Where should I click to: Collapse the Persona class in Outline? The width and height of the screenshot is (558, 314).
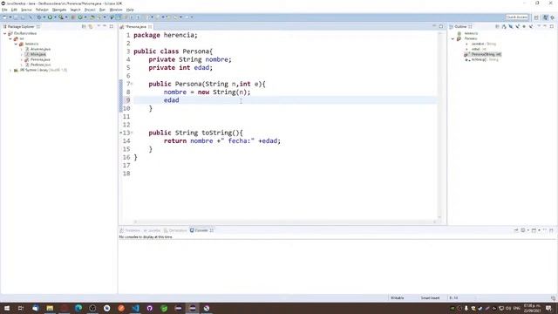pyautogui.click(x=453, y=38)
